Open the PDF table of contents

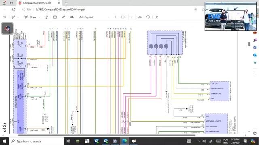click(x=5, y=17)
